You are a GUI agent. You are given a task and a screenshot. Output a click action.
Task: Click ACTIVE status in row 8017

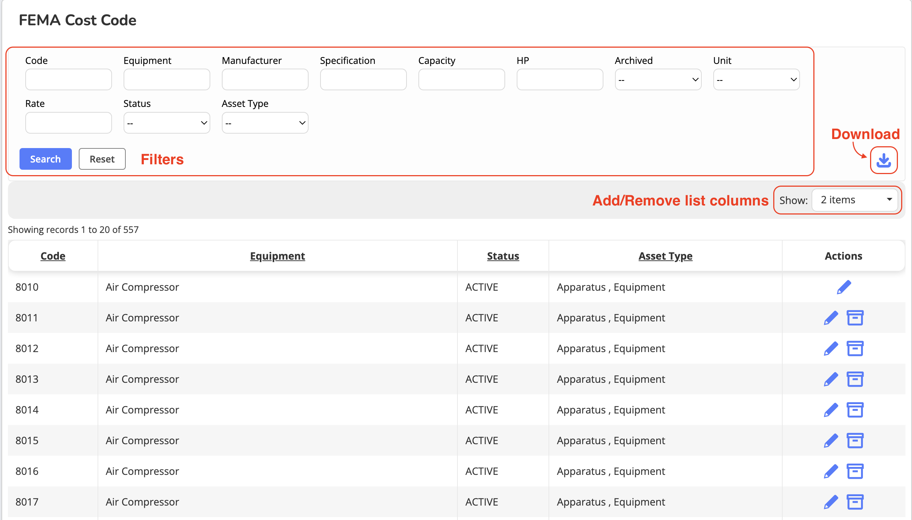(x=482, y=502)
